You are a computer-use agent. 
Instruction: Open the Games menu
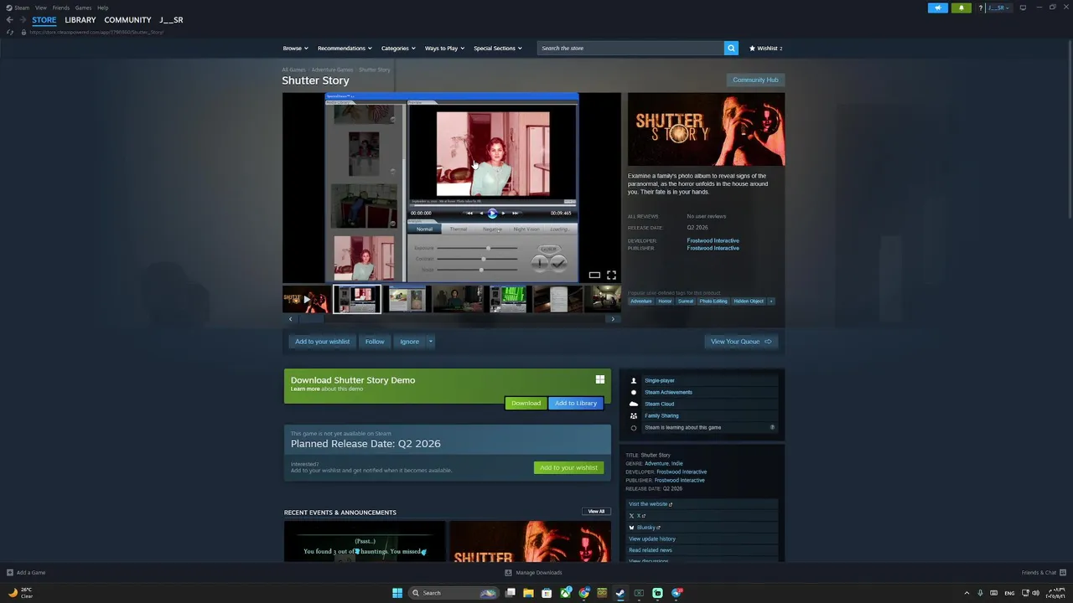tap(83, 8)
